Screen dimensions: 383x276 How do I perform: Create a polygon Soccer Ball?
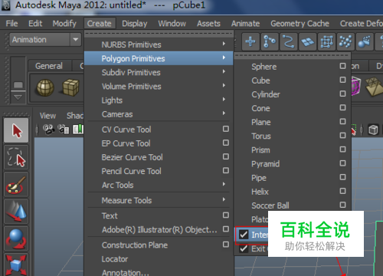point(270,205)
